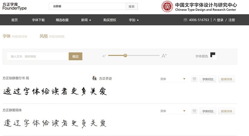Click the 确定 button

click(75, 56)
